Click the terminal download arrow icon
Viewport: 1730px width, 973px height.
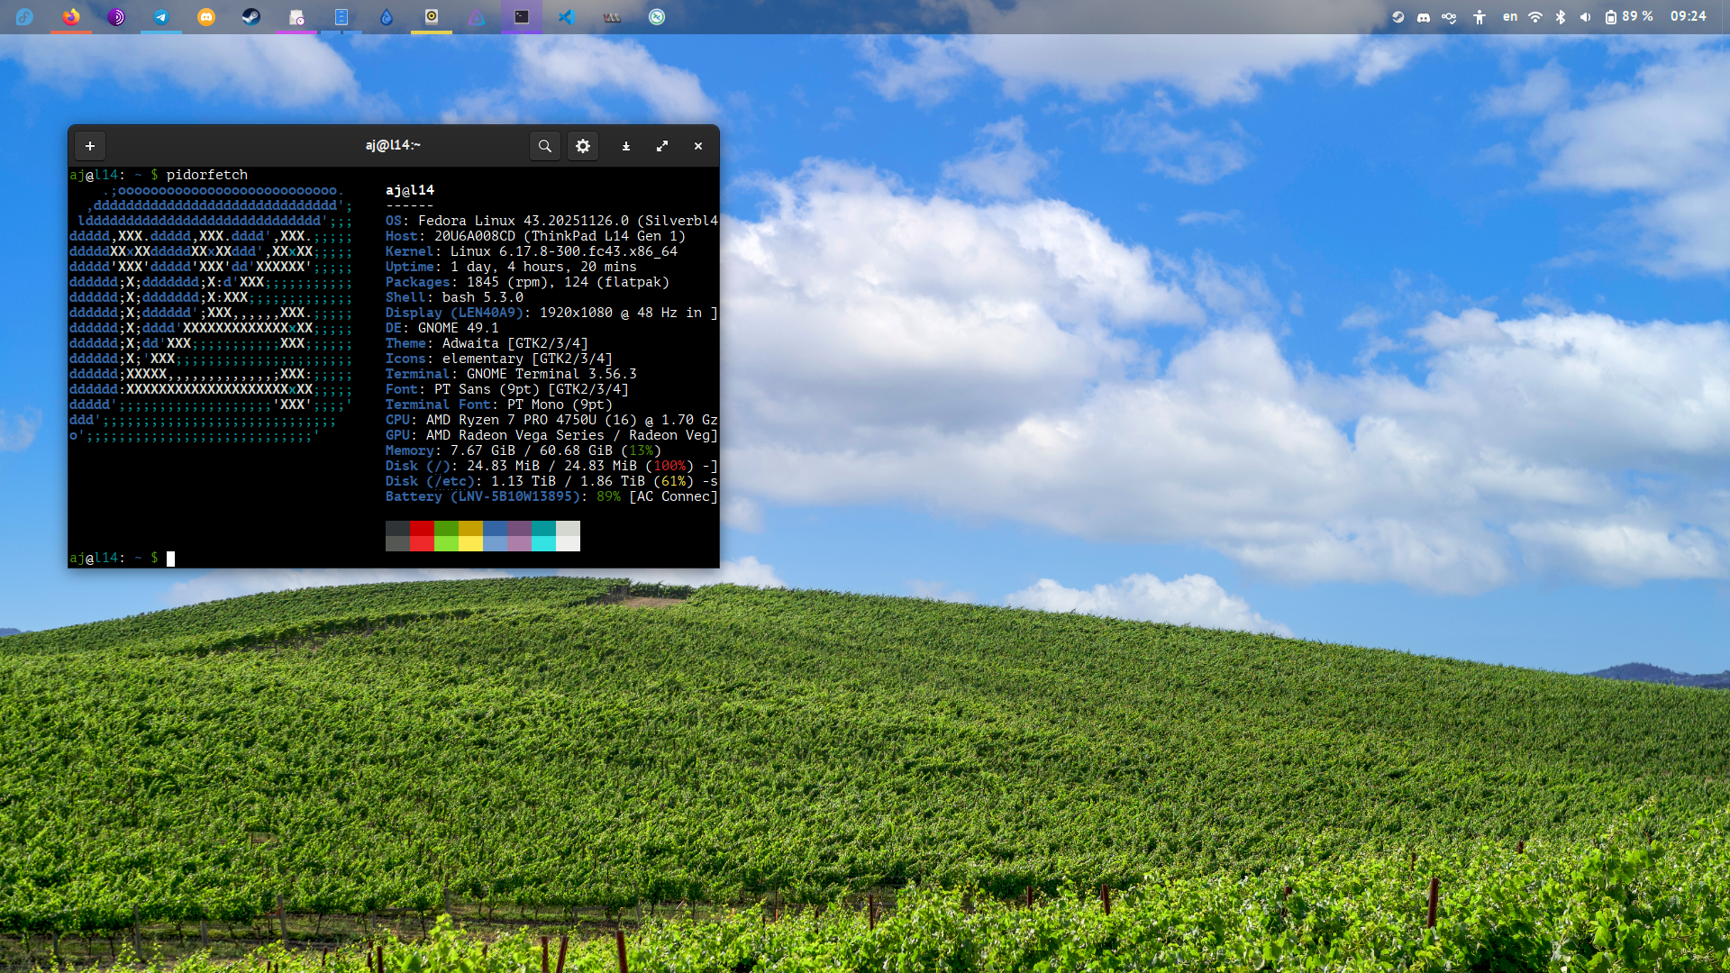point(626,146)
